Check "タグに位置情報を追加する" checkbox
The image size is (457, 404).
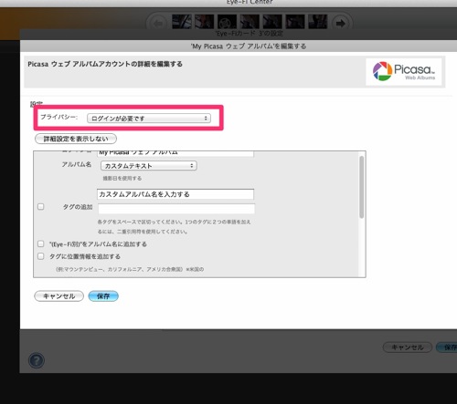click(x=41, y=256)
